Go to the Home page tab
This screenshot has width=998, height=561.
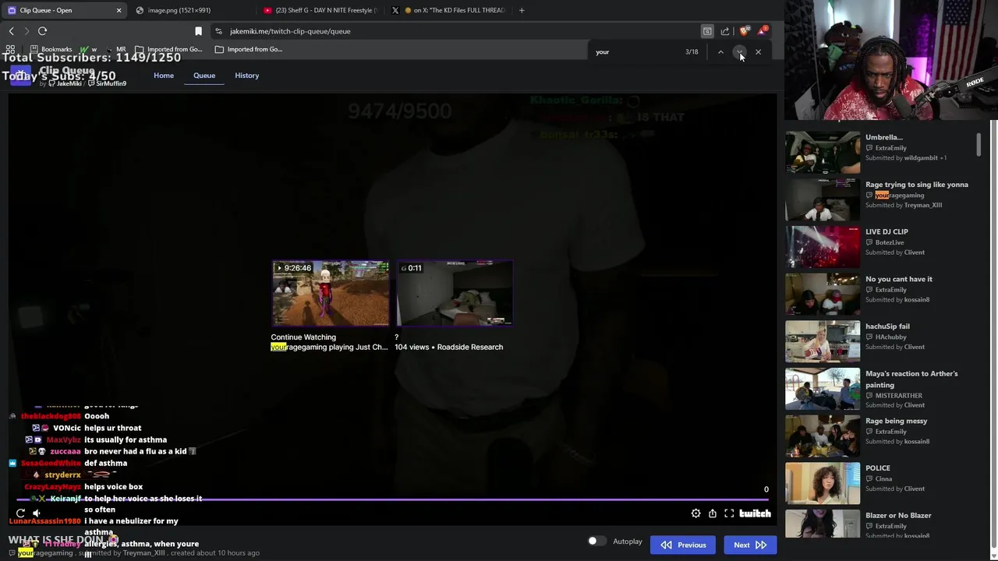(x=164, y=76)
